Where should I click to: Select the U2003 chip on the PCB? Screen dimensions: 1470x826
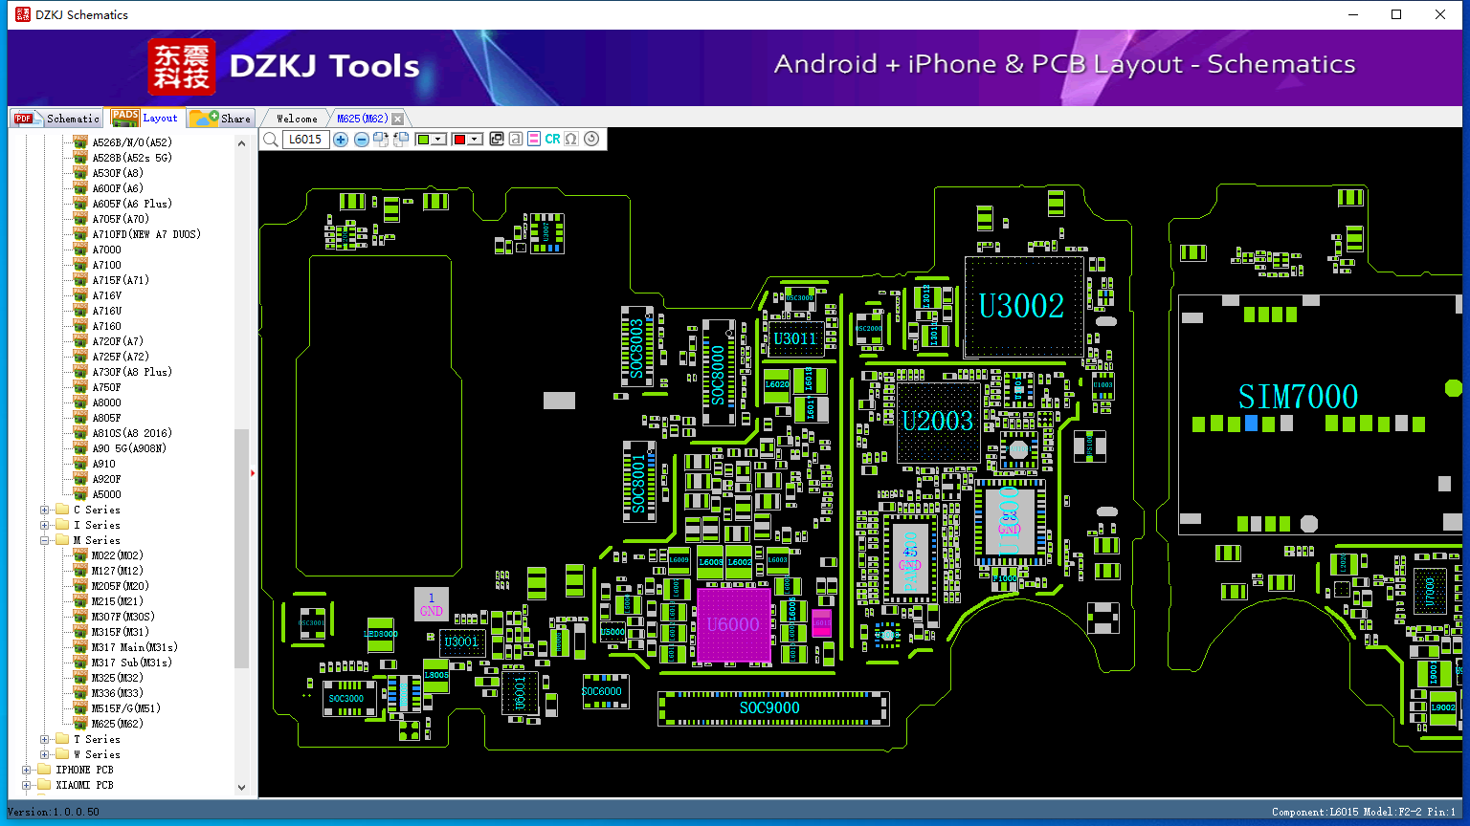click(x=938, y=423)
